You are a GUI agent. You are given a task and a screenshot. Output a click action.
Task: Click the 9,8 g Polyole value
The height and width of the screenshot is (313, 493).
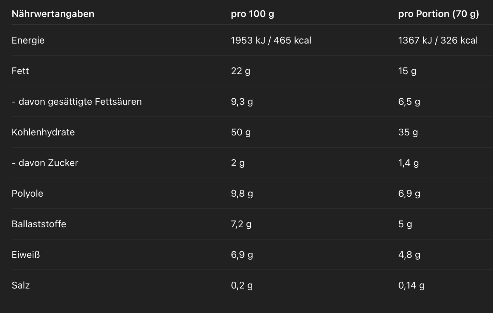(242, 194)
